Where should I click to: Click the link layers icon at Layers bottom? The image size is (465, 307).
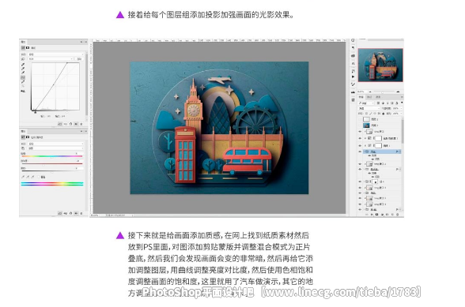[367, 215]
